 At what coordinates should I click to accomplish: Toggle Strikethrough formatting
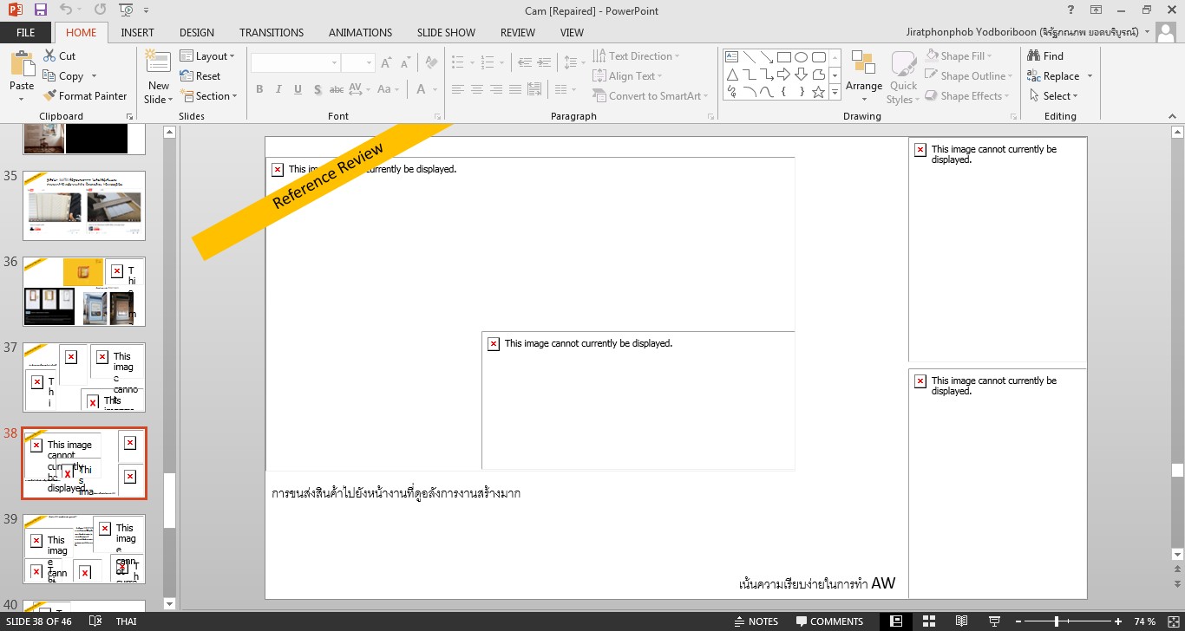pos(337,89)
